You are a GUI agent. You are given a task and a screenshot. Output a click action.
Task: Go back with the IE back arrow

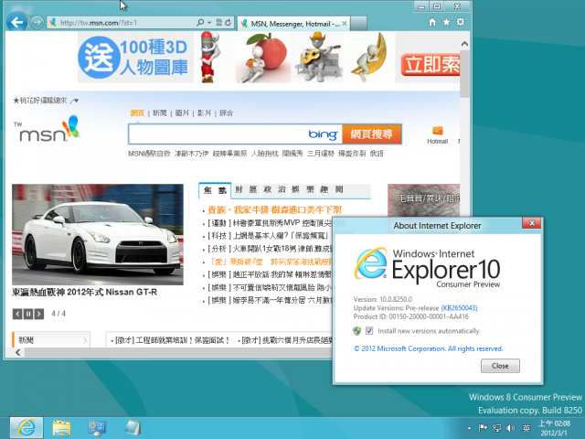pos(17,22)
